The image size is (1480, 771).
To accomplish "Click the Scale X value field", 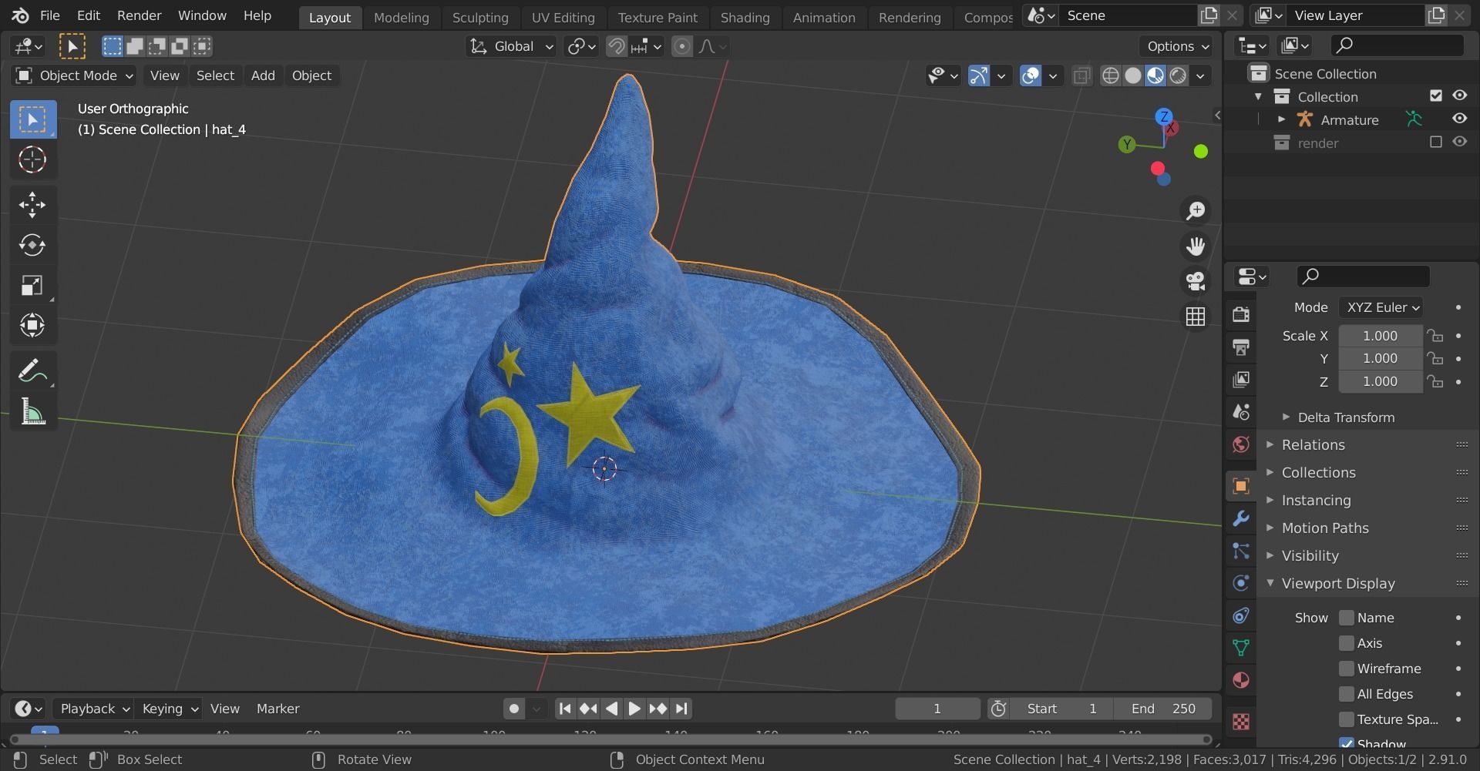I will pyautogui.click(x=1380, y=336).
